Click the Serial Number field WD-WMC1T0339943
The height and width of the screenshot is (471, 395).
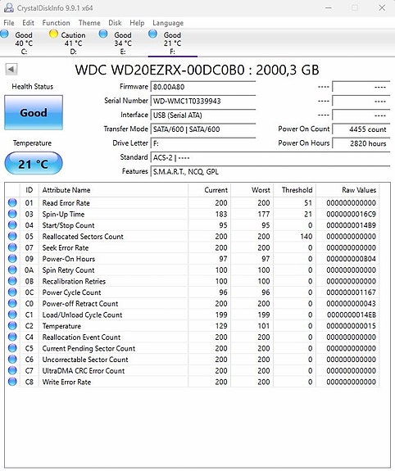(203, 101)
